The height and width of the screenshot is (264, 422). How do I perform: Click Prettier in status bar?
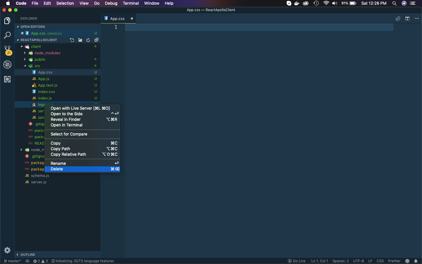tap(394, 261)
